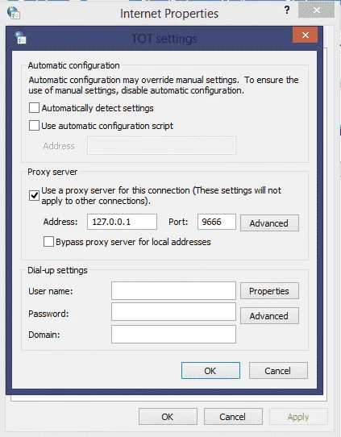
Task: Open Advanced proxy server settings
Action: coord(269,223)
